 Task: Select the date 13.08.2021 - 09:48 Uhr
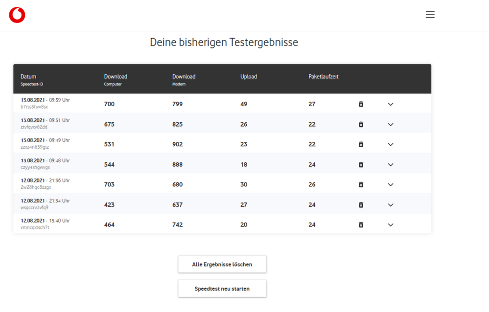(x=45, y=160)
